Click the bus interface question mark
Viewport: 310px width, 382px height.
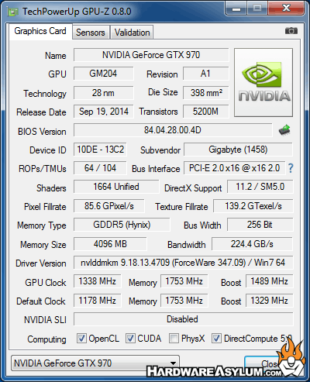[291, 168]
